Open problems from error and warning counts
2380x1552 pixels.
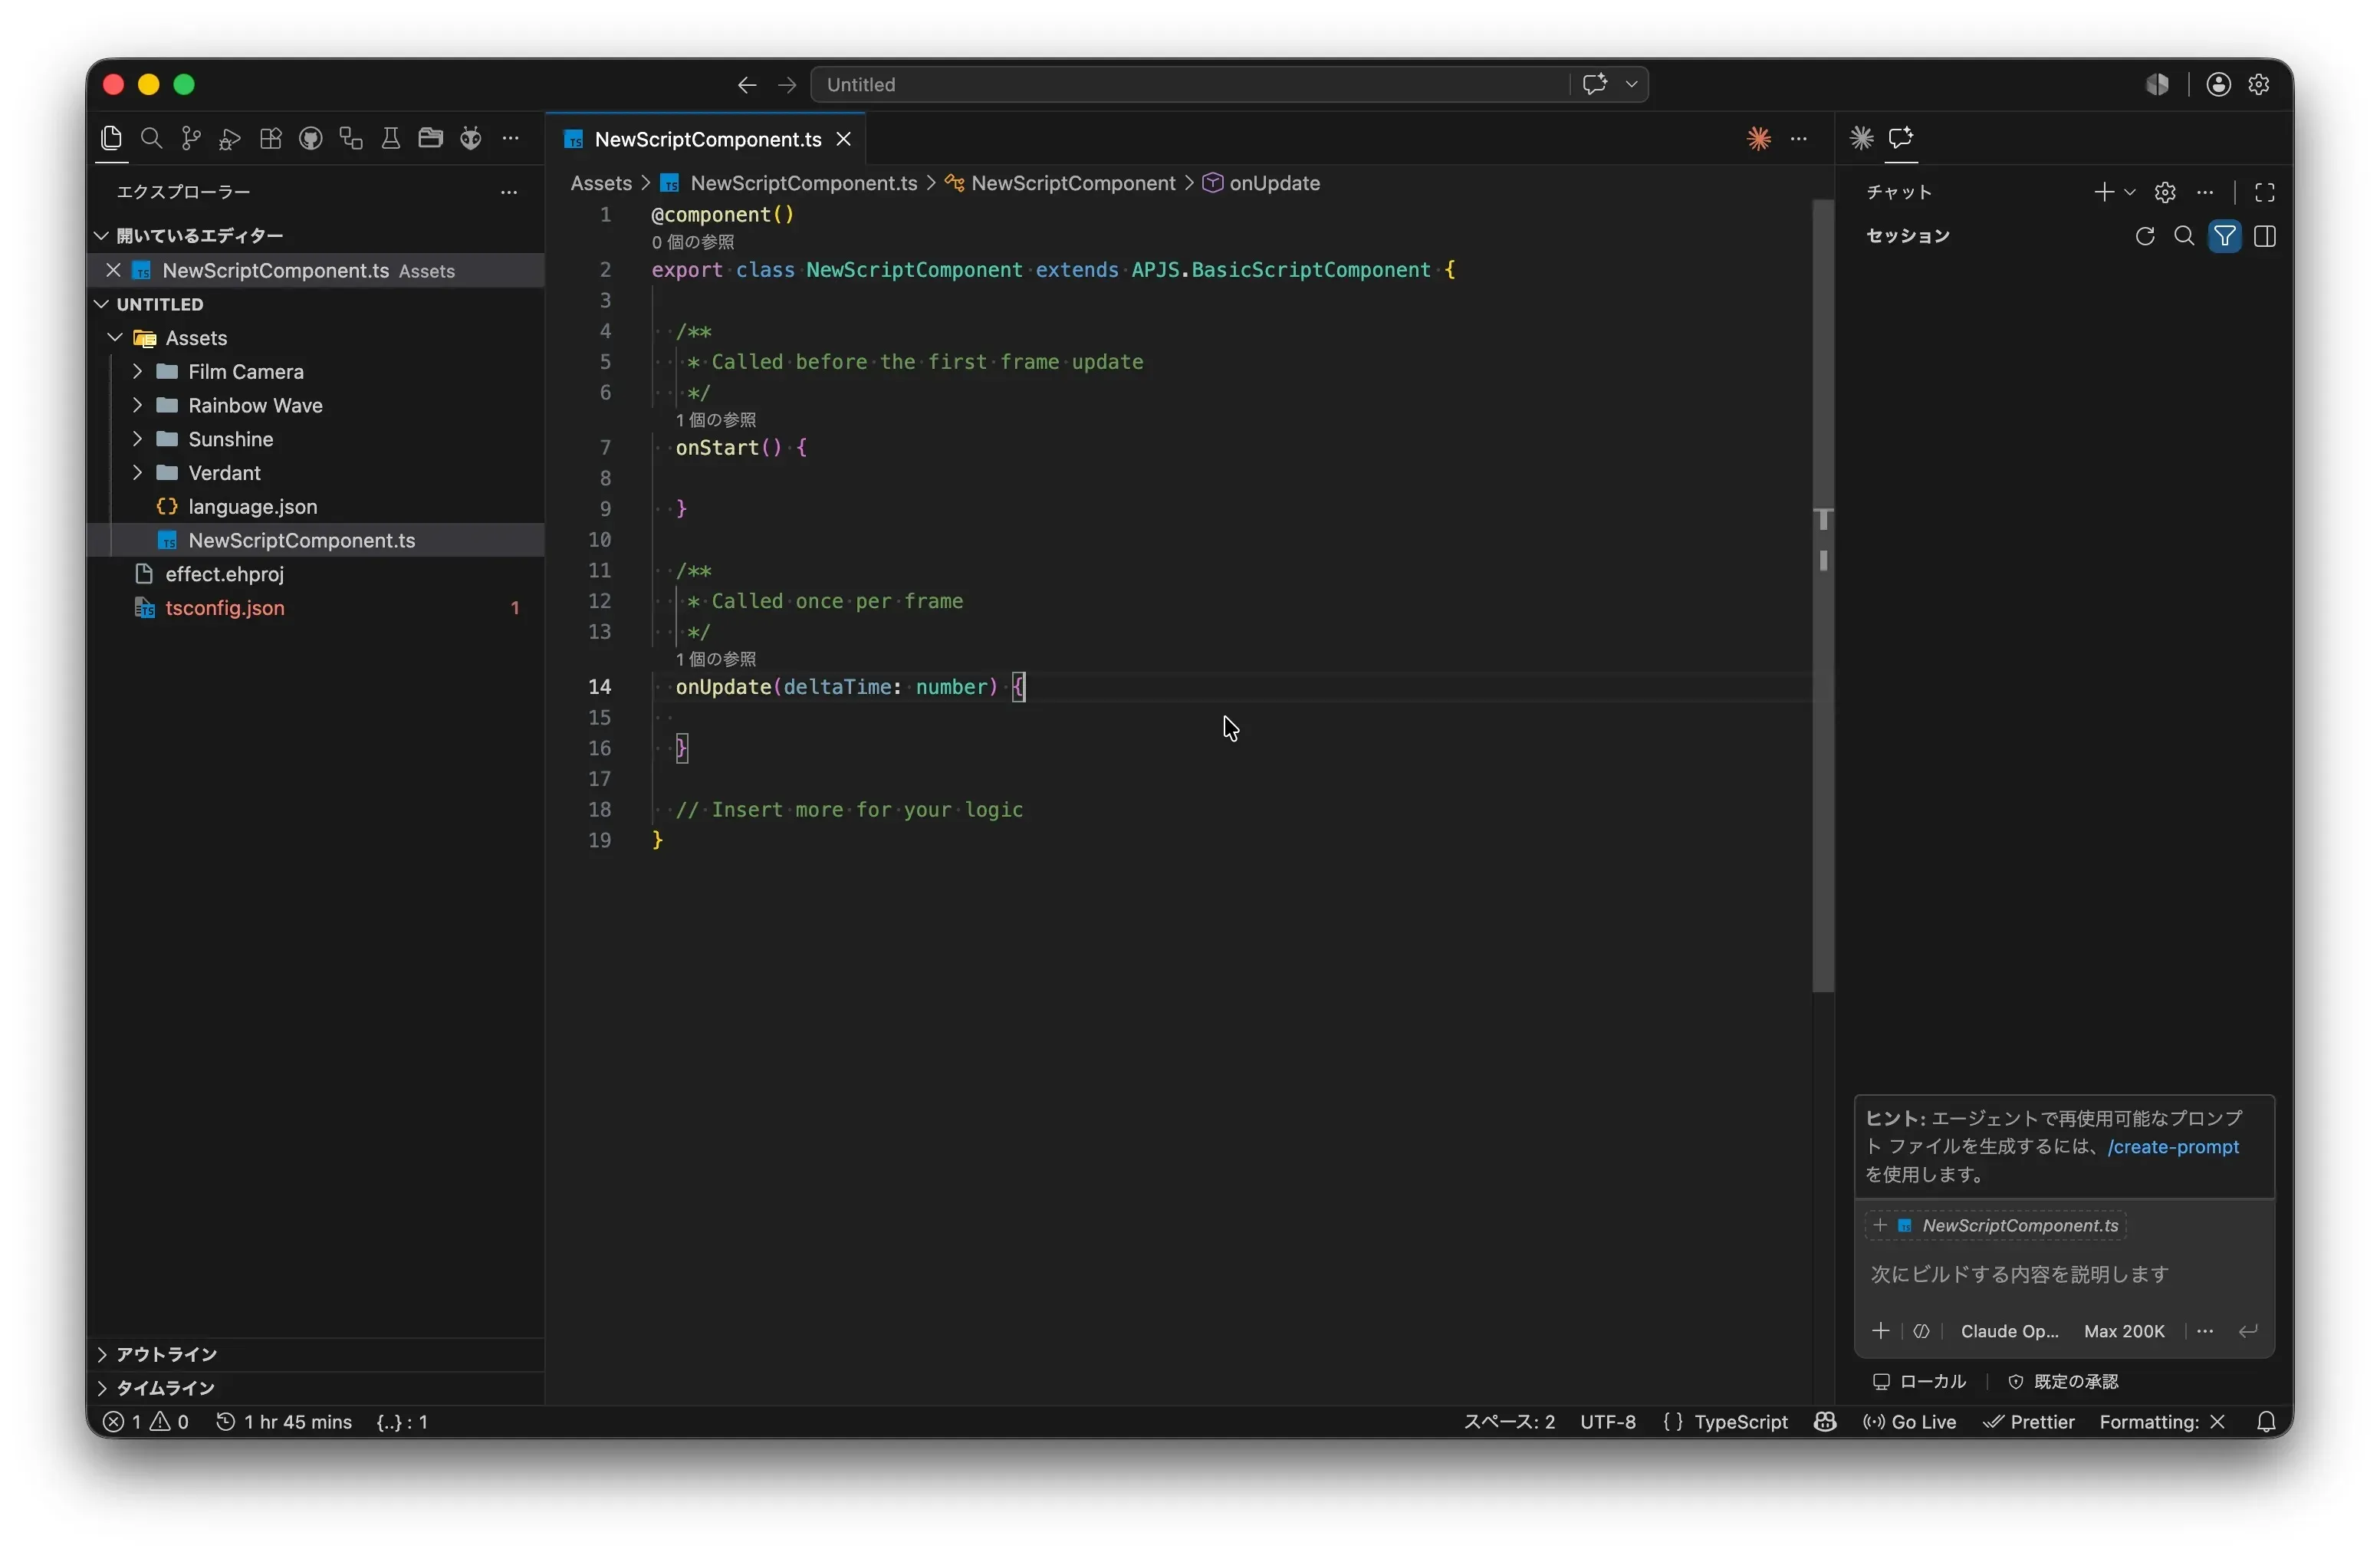pyautogui.click(x=147, y=1422)
